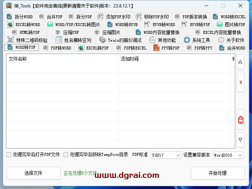The height and width of the screenshot is (189, 252).
Task: Select the WORD转PDF tab
Action: [22, 48]
